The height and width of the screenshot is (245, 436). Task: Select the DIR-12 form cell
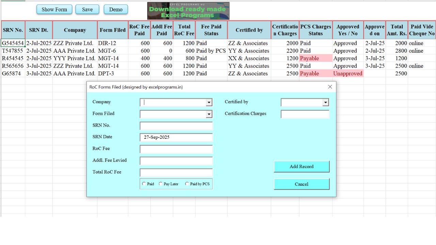click(x=113, y=43)
